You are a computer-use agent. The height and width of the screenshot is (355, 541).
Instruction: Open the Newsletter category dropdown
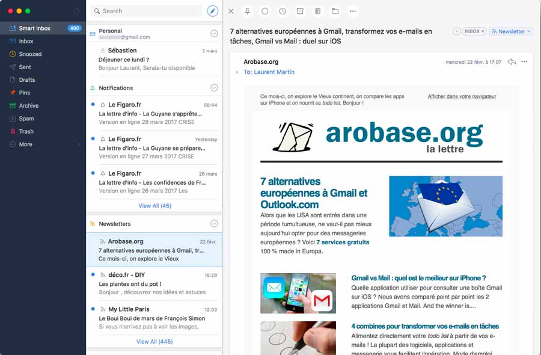click(x=512, y=31)
